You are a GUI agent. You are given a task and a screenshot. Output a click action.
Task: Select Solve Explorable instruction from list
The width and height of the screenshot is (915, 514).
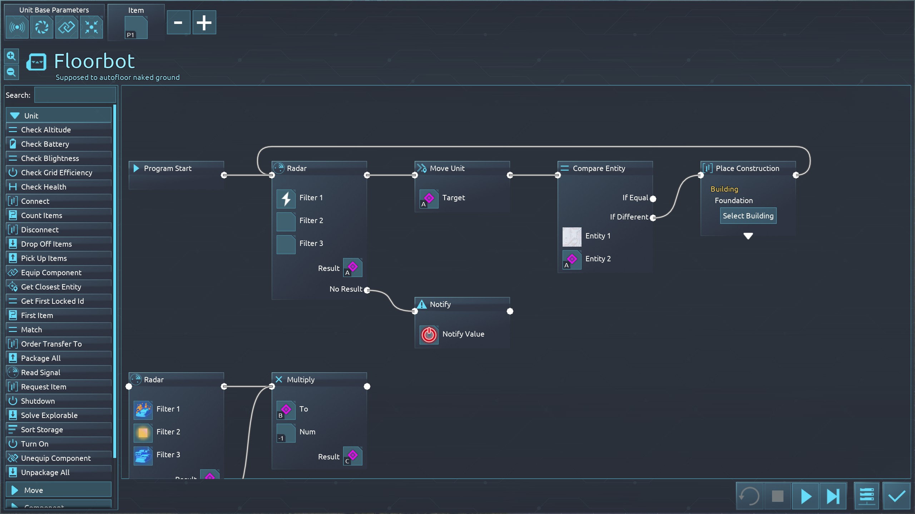[49, 415]
